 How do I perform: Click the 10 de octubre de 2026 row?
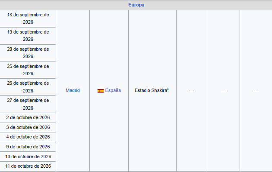28,157
